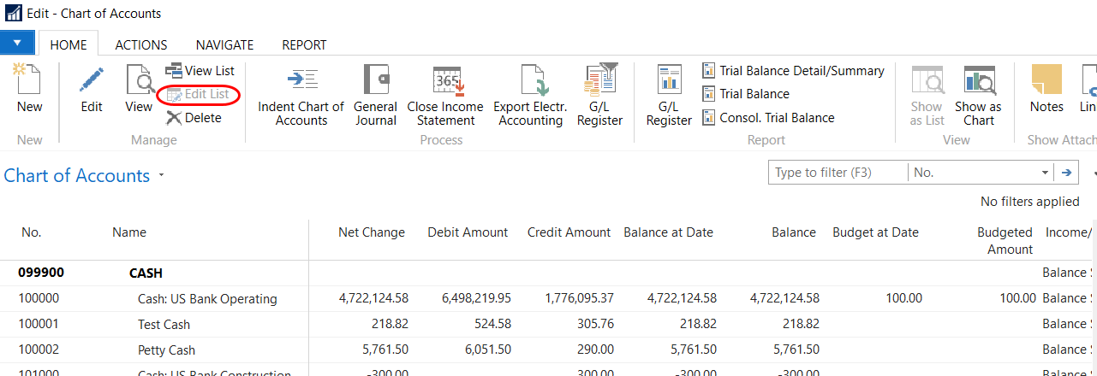This screenshot has width=1097, height=376.
Task: Expand the blue application menu dropdown
Action: [x=17, y=43]
